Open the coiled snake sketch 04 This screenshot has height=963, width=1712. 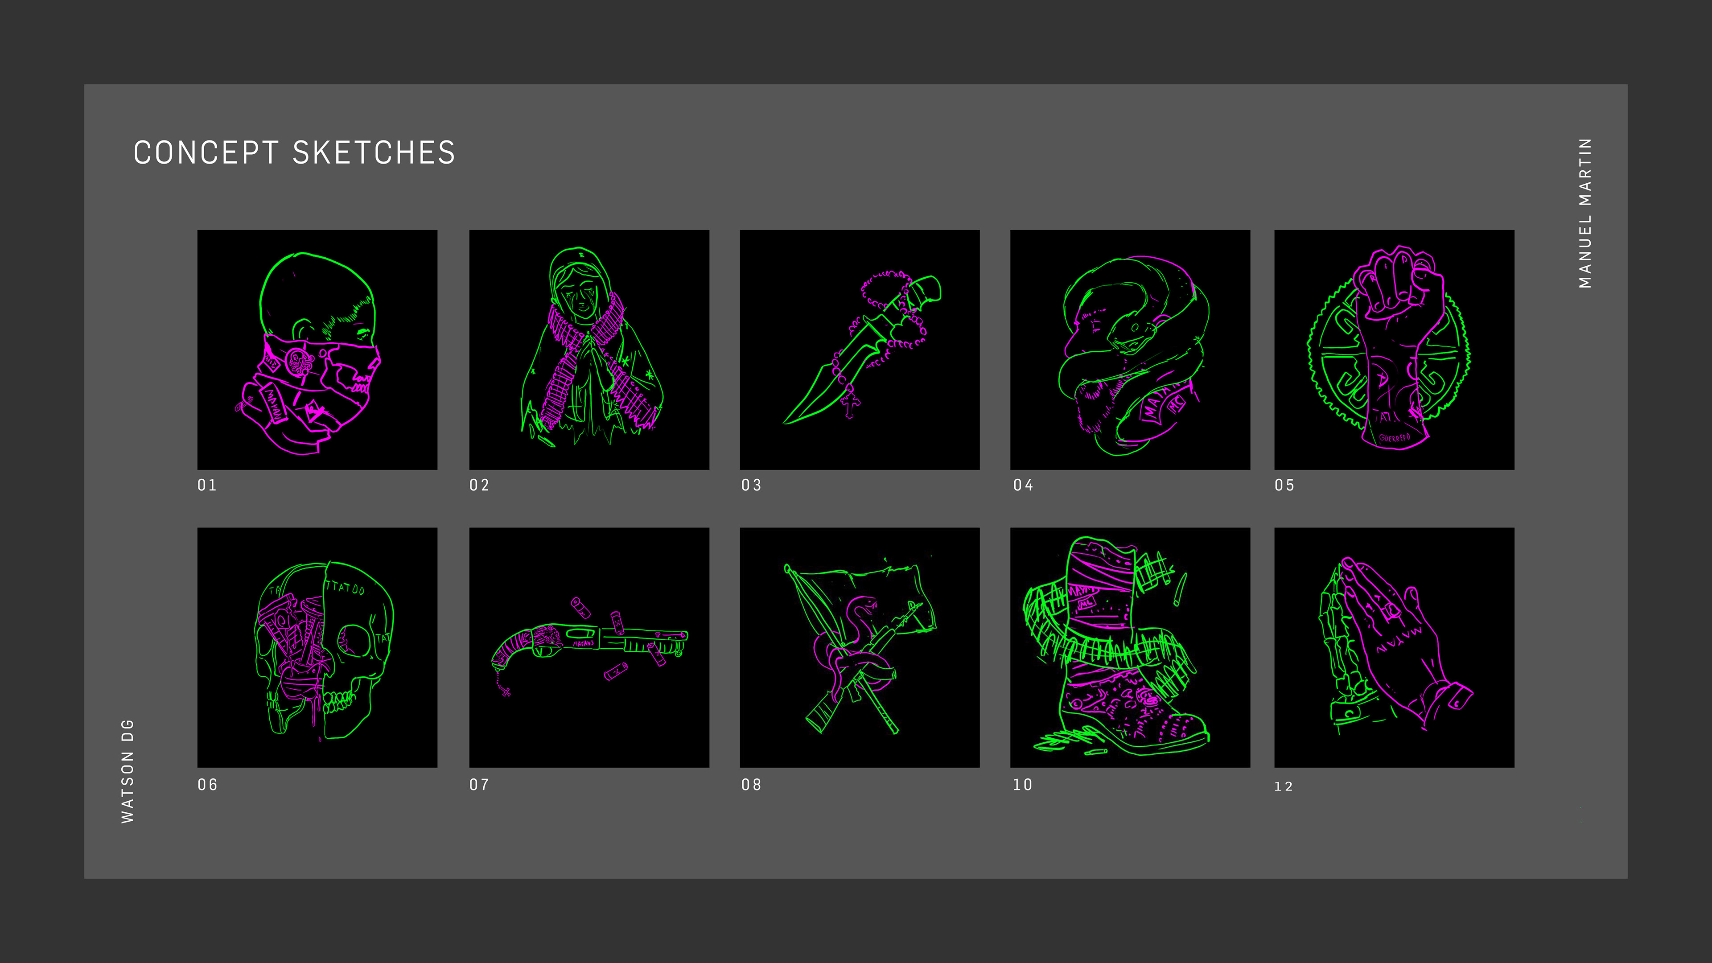[x=1130, y=350]
